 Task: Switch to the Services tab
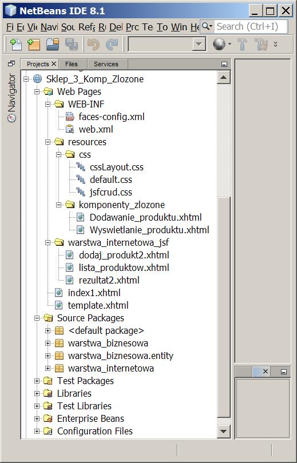pyautogui.click(x=106, y=64)
